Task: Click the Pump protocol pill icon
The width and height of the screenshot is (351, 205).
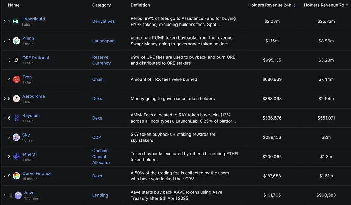Action: click(16, 41)
